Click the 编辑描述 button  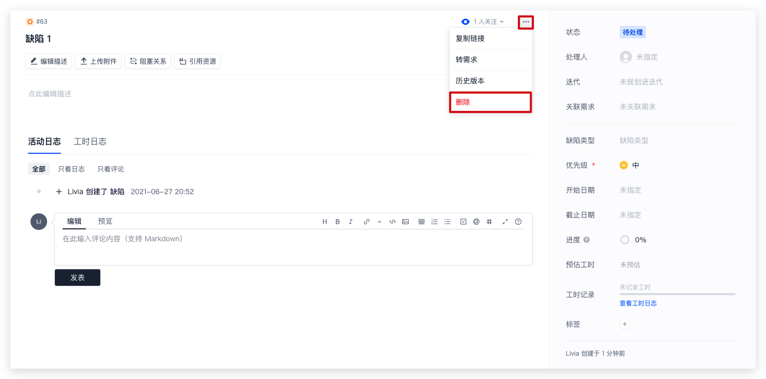(x=49, y=61)
